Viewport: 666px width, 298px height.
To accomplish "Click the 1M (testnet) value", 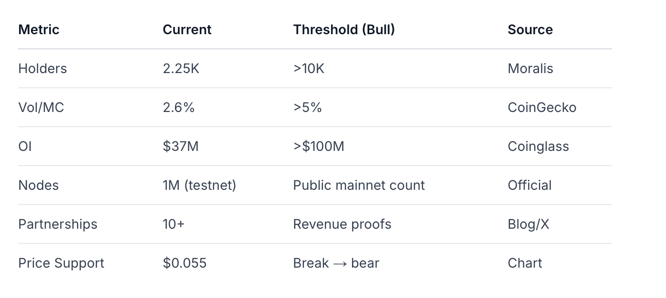I will coord(199,185).
